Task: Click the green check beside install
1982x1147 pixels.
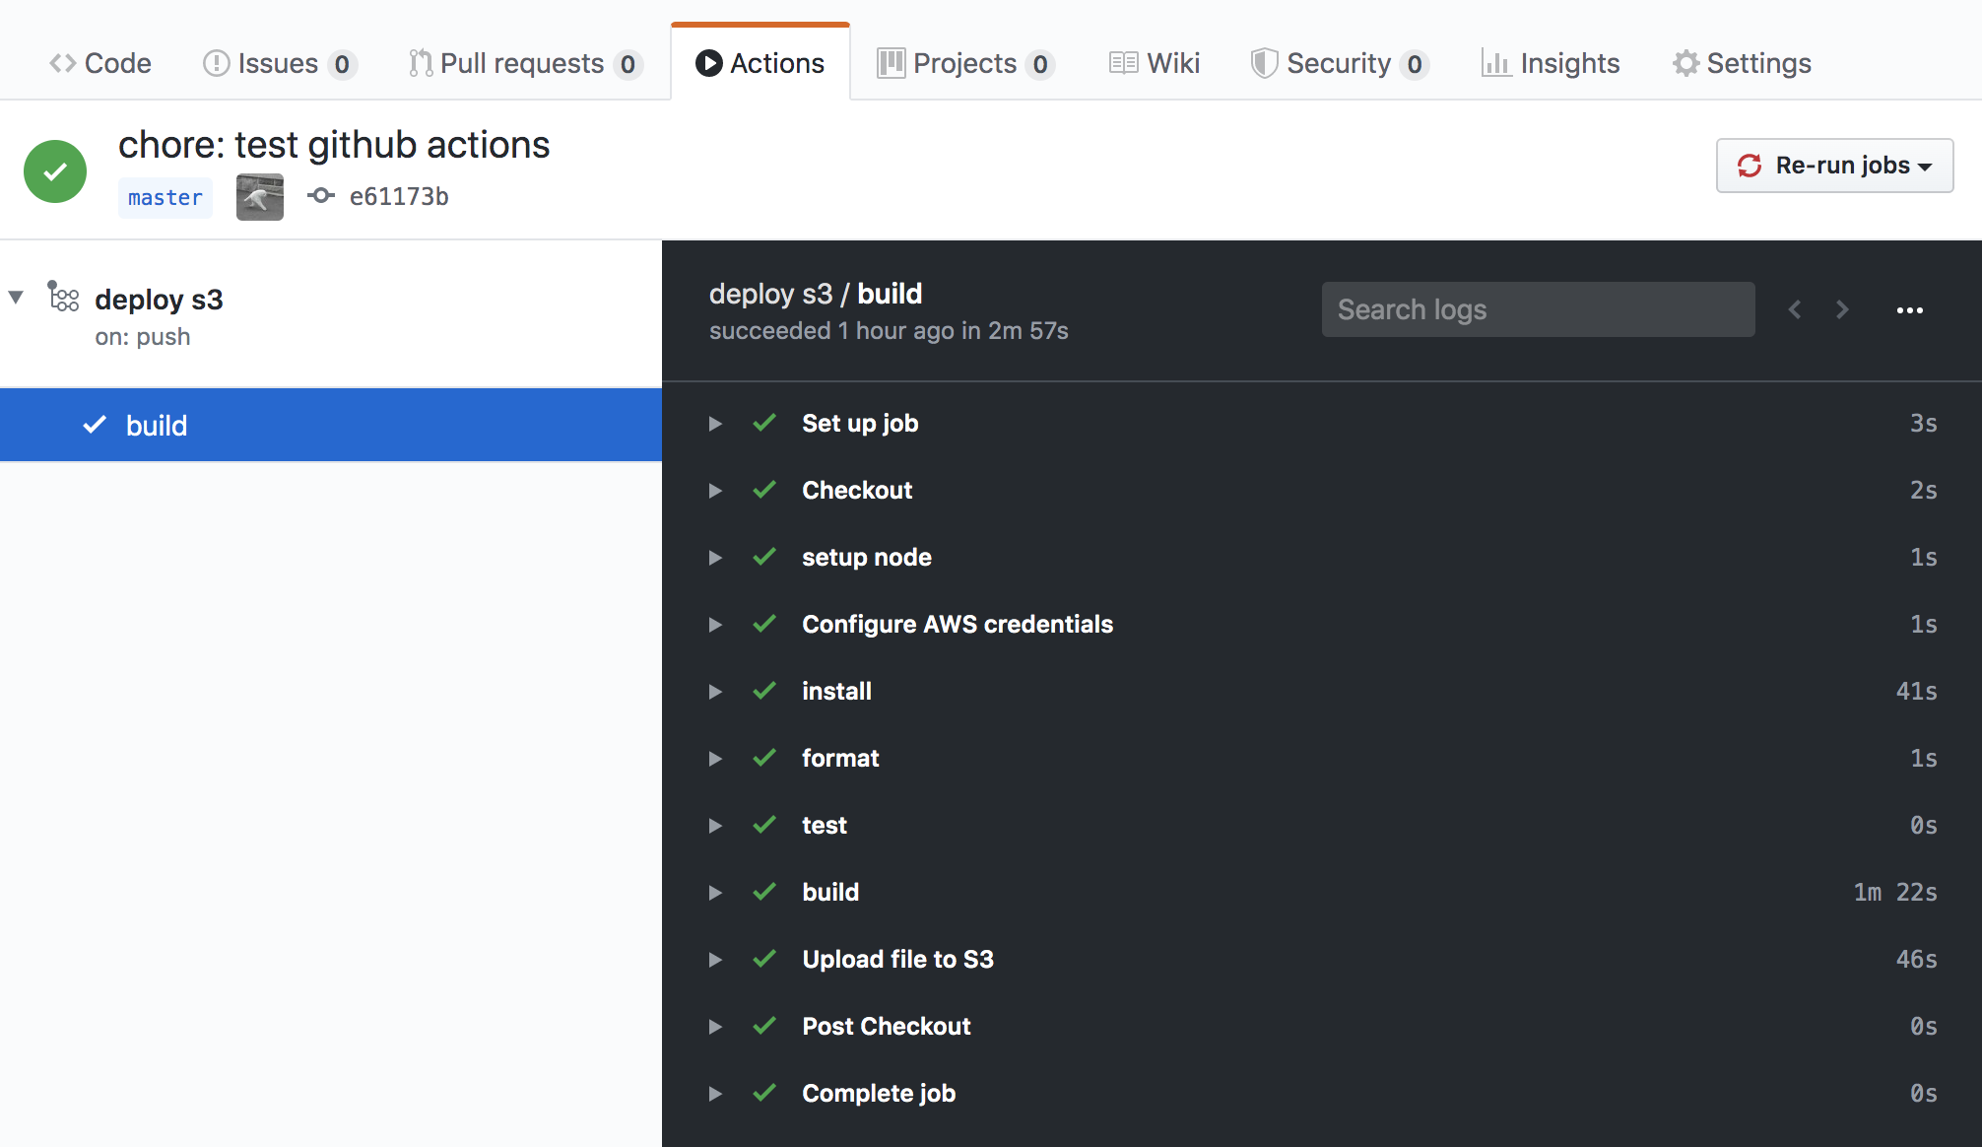Action: click(x=764, y=691)
